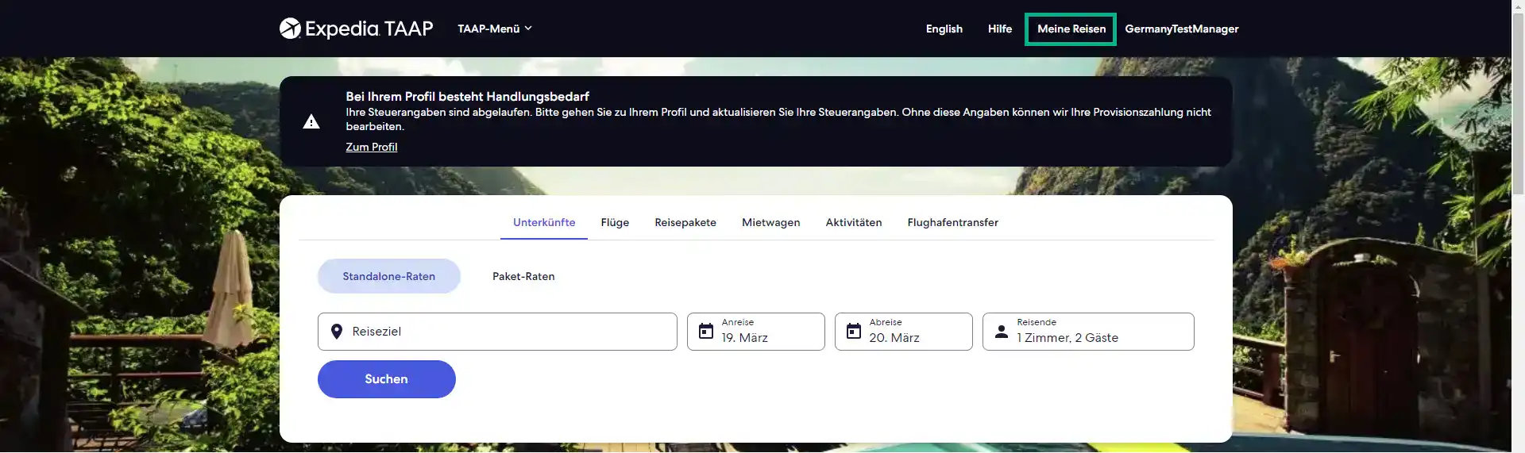Open the Anreise date picker showing 19. März
Viewport: 1525px width, 453px height.
click(755, 332)
